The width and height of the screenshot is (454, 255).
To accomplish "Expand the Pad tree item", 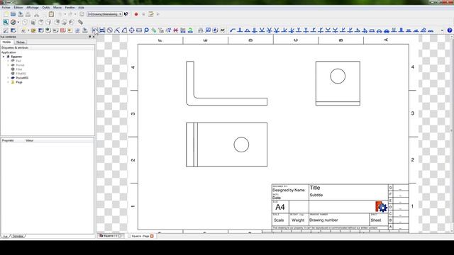I will tap(8, 61).
